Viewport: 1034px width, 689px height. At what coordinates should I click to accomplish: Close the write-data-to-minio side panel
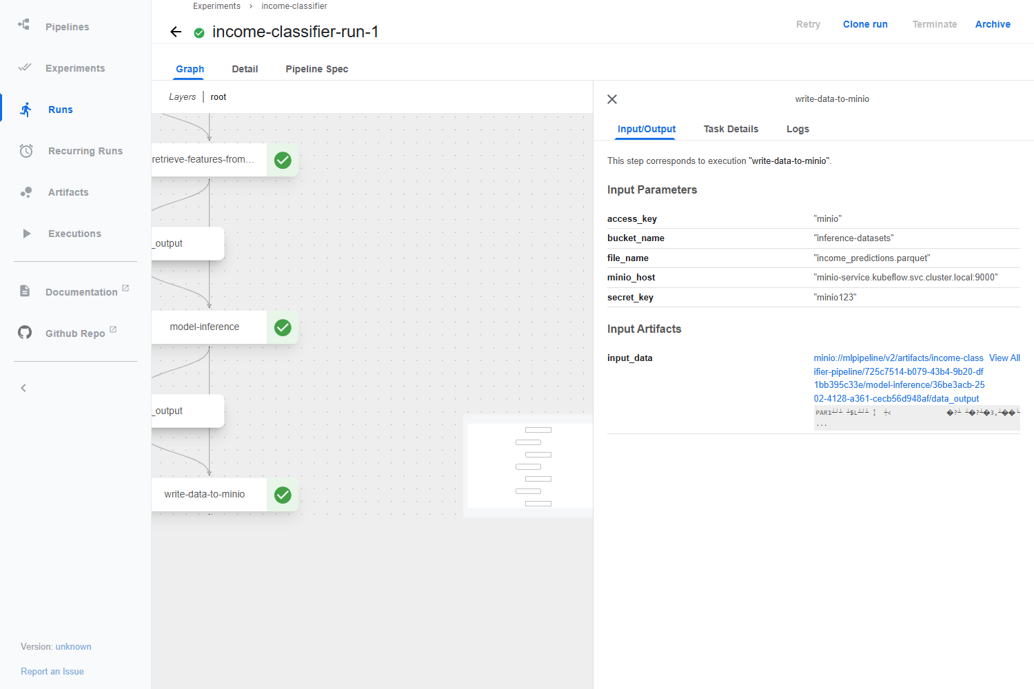click(612, 99)
